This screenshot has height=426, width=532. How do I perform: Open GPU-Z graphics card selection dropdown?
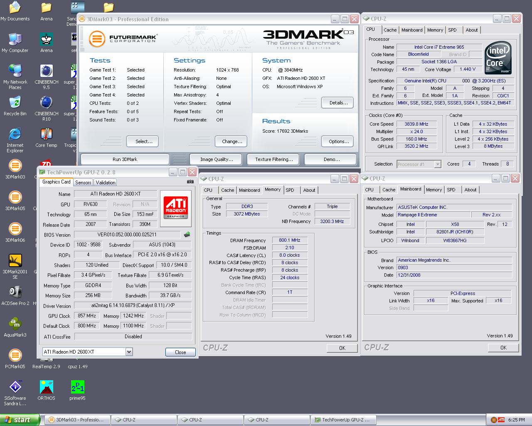click(x=129, y=352)
